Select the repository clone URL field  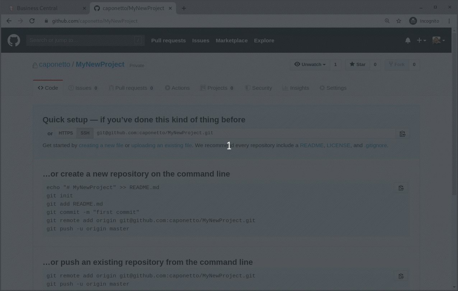point(245,133)
